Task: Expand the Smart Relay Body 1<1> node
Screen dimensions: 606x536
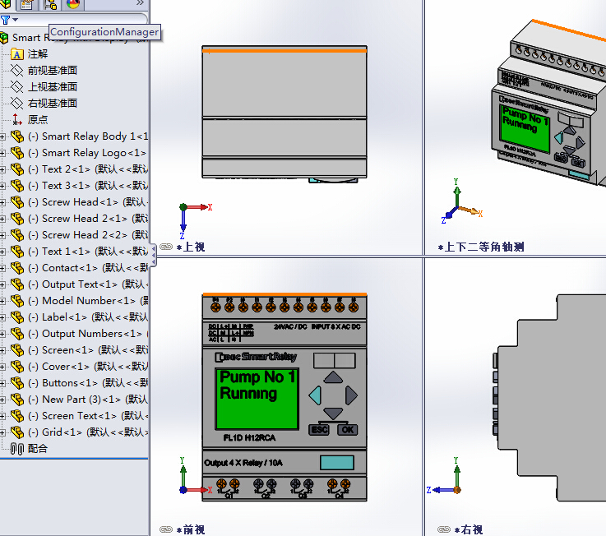Action: [x=3, y=136]
